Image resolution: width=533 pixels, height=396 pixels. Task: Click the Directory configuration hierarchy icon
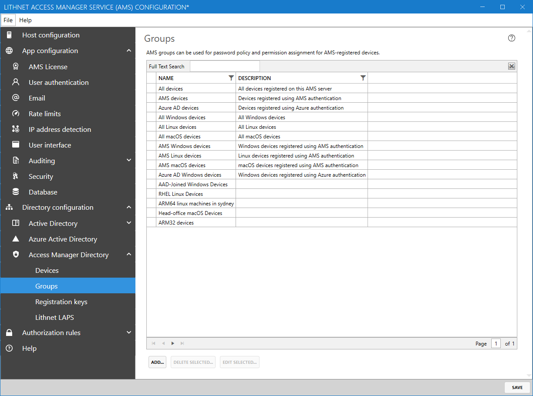(9, 208)
